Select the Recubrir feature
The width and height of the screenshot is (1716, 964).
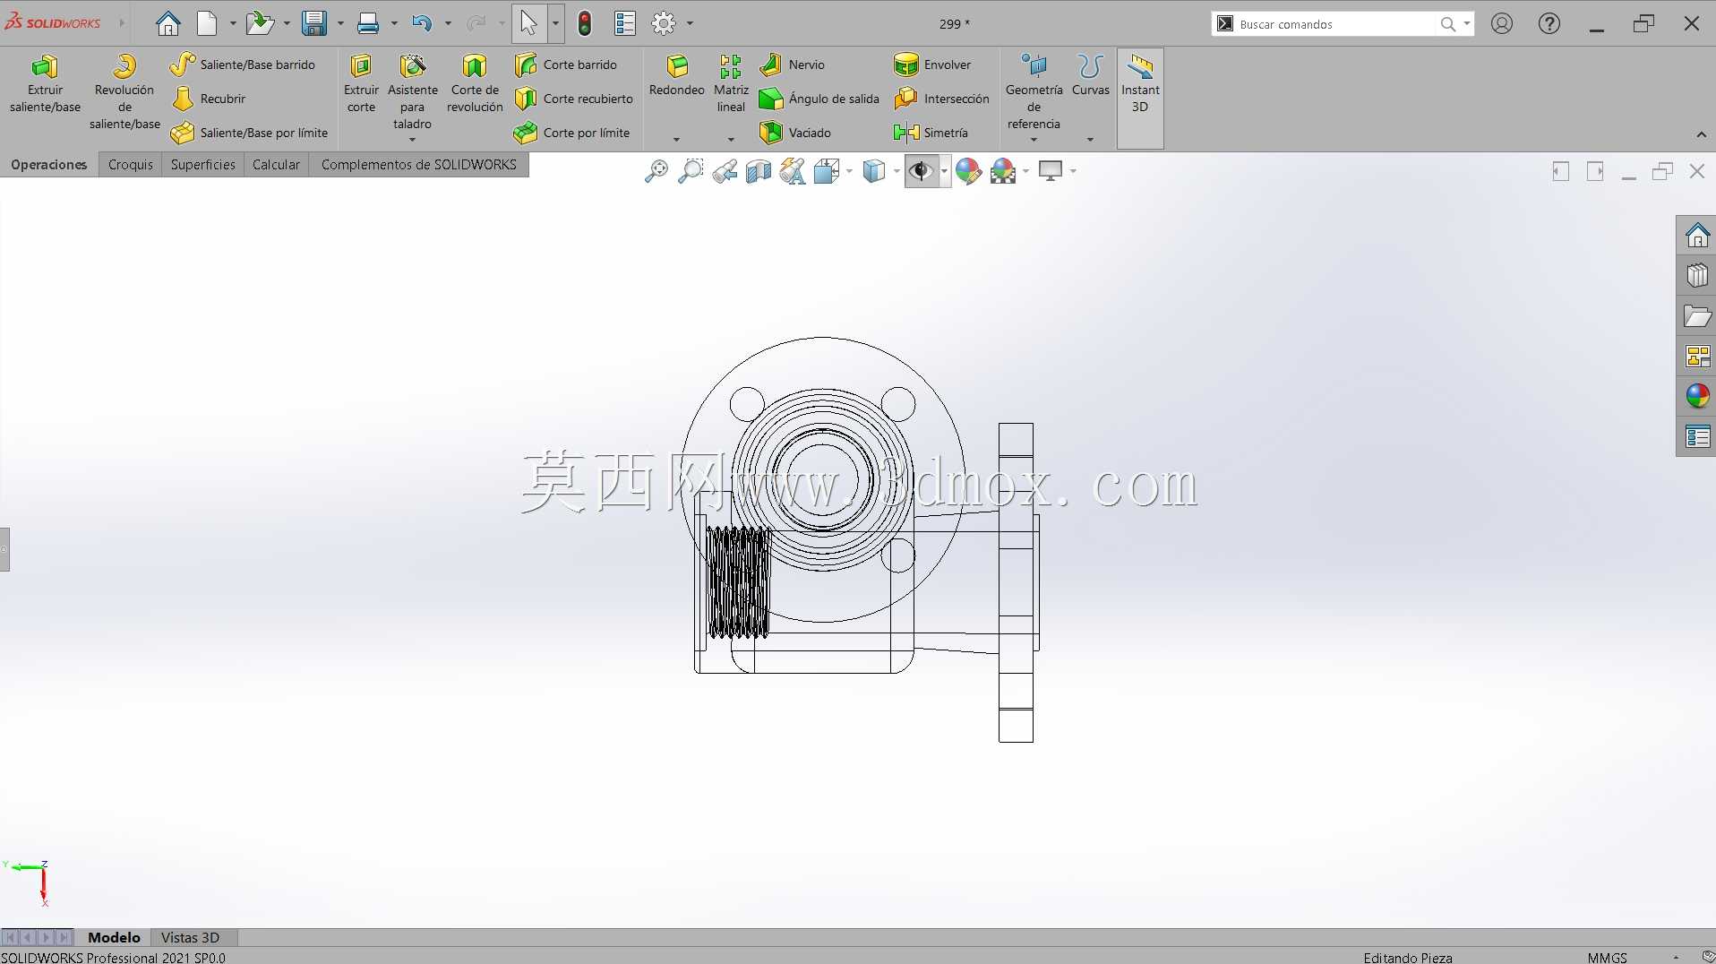[x=209, y=99]
